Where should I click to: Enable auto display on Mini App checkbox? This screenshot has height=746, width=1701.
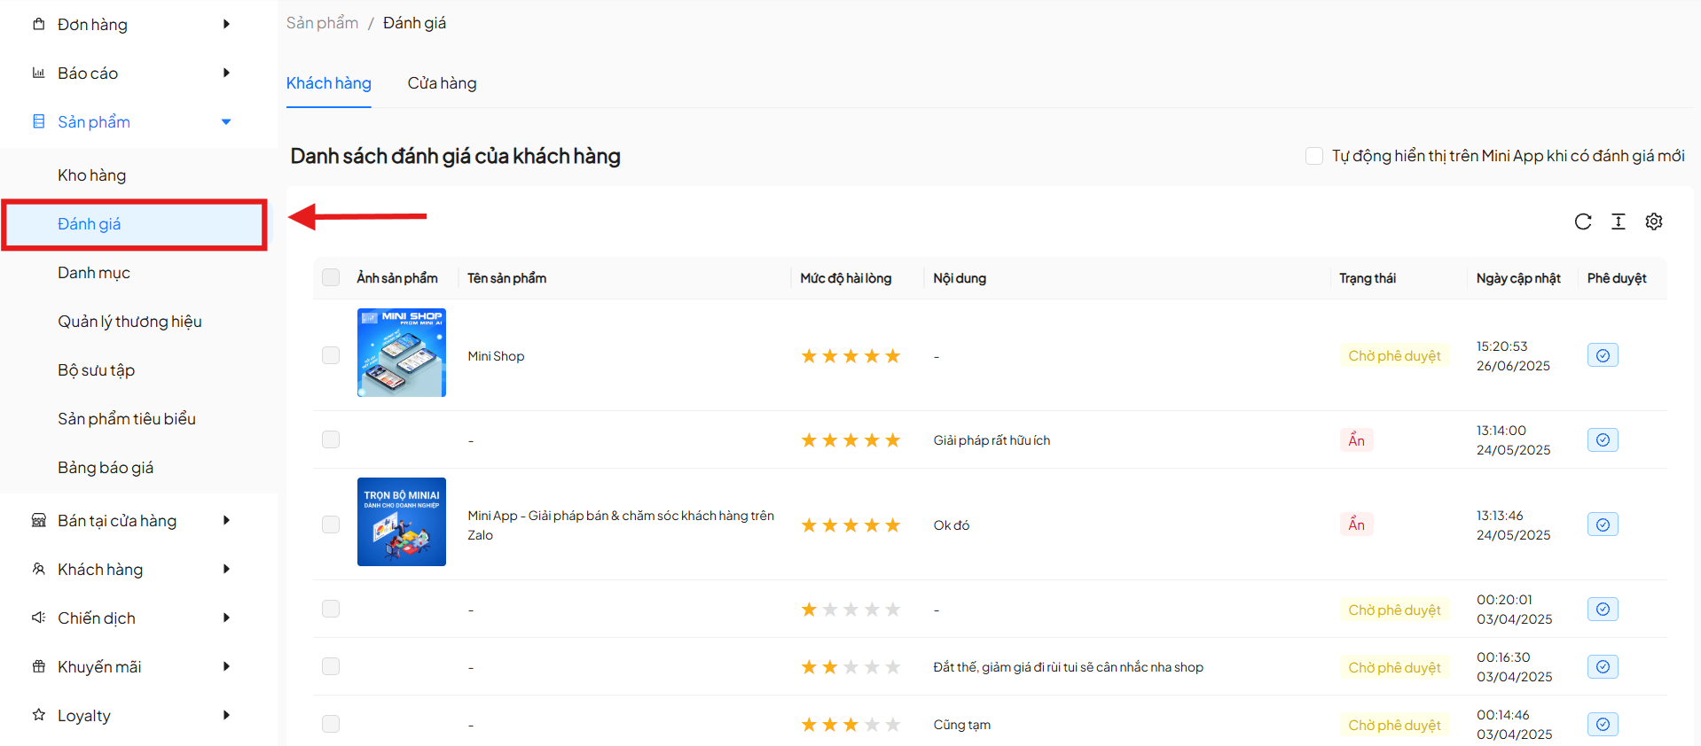pyautogui.click(x=1313, y=156)
